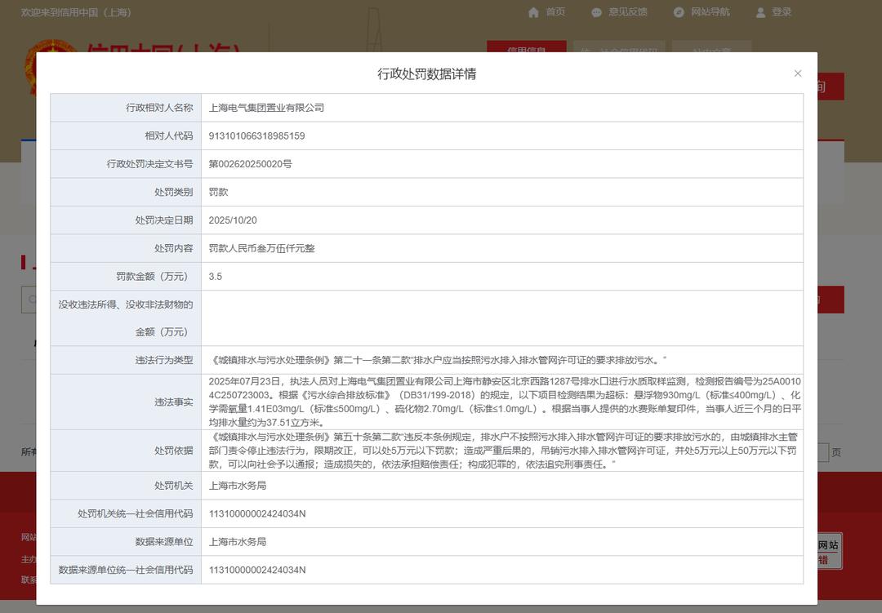Image resolution: width=882 pixels, height=613 pixels.
Task: Switch to the red 信用信息 tab
Action: click(x=526, y=47)
